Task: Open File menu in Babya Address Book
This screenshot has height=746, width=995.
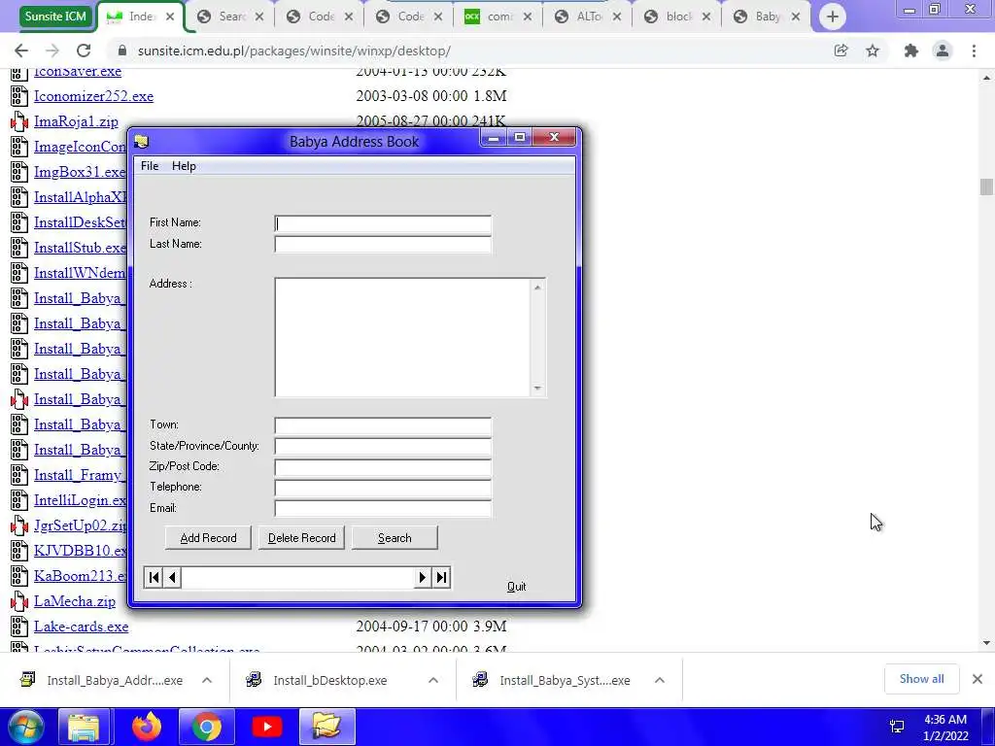Action: [x=150, y=165]
